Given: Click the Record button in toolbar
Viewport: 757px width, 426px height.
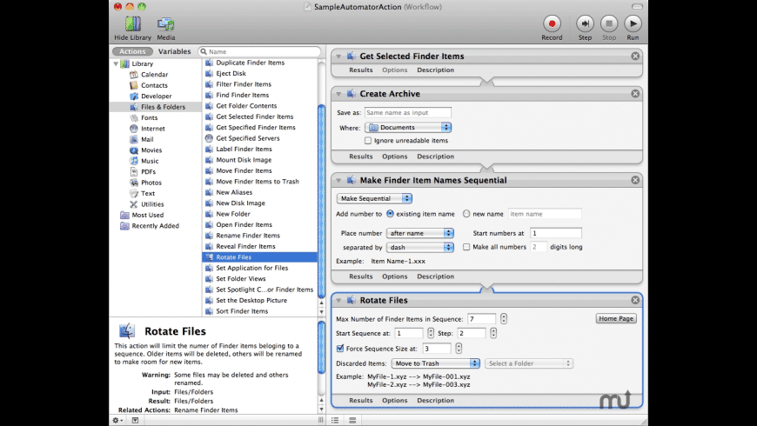Looking at the screenshot, I should 552,24.
